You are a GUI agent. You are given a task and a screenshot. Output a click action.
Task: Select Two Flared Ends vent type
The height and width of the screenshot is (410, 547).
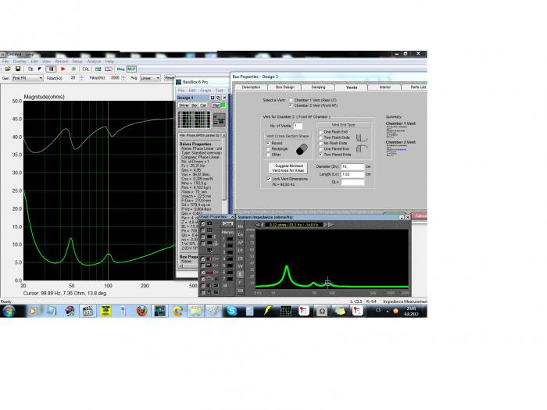(320, 155)
